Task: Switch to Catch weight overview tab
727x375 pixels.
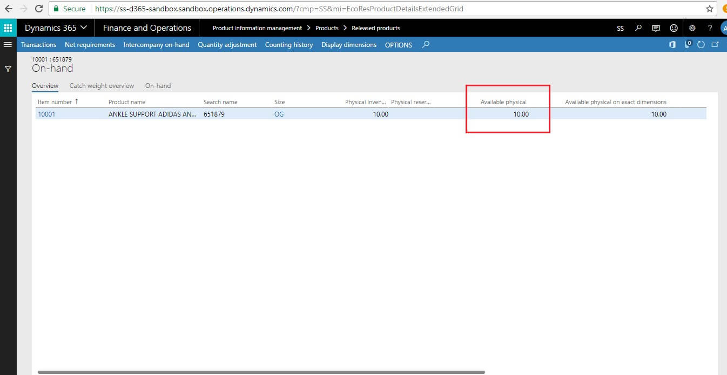Action: click(x=102, y=86)
